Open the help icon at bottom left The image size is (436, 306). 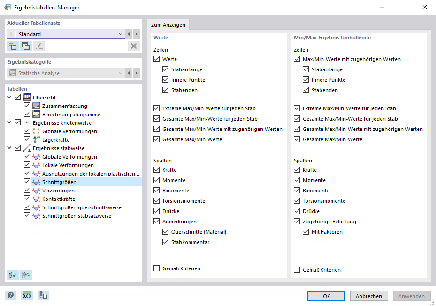10,295
